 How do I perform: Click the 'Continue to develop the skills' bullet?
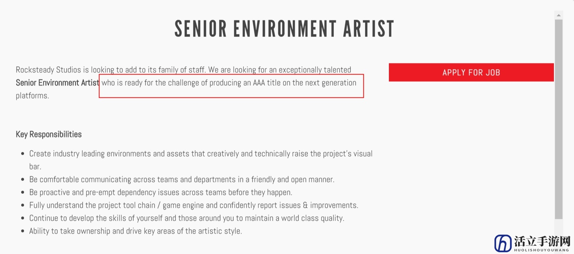click(187, 218)
